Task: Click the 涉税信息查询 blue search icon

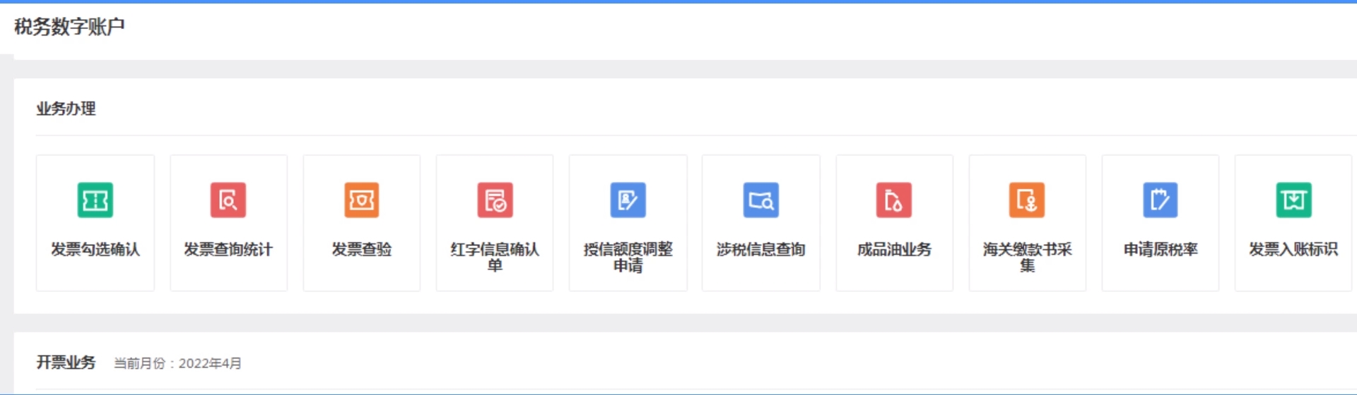Action: point(760,200)
